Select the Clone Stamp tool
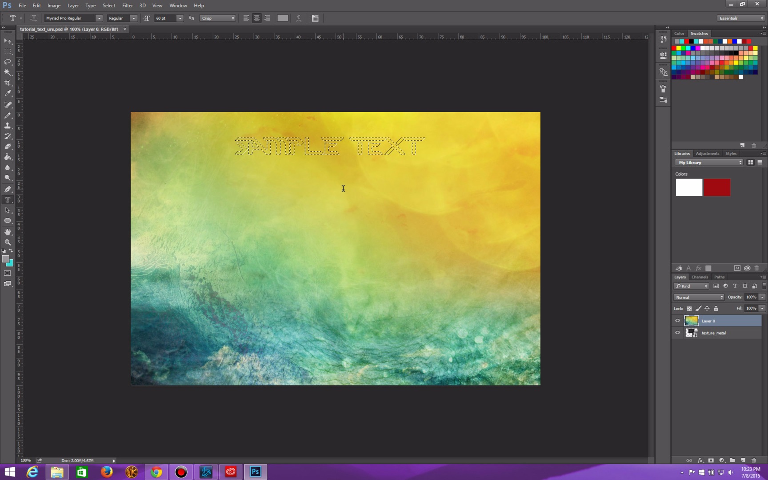The height and width of the screenshot is (480, 768). [x=8, y=126]
